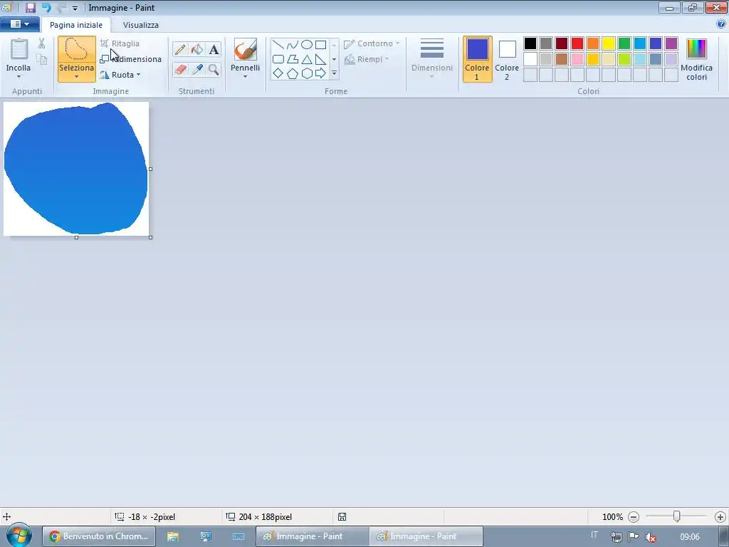Click the Ridimensiona resize button

pos(131,59)
